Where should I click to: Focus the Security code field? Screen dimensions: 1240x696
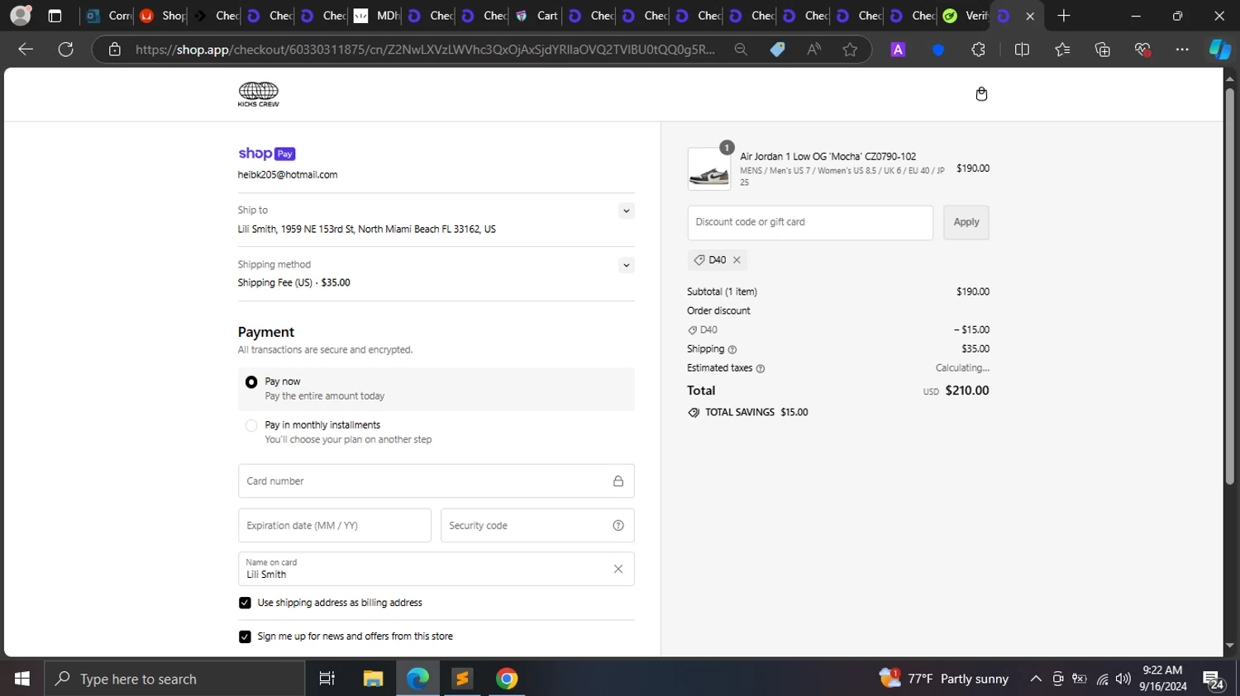pyautogui.click(x=537, y=526)
